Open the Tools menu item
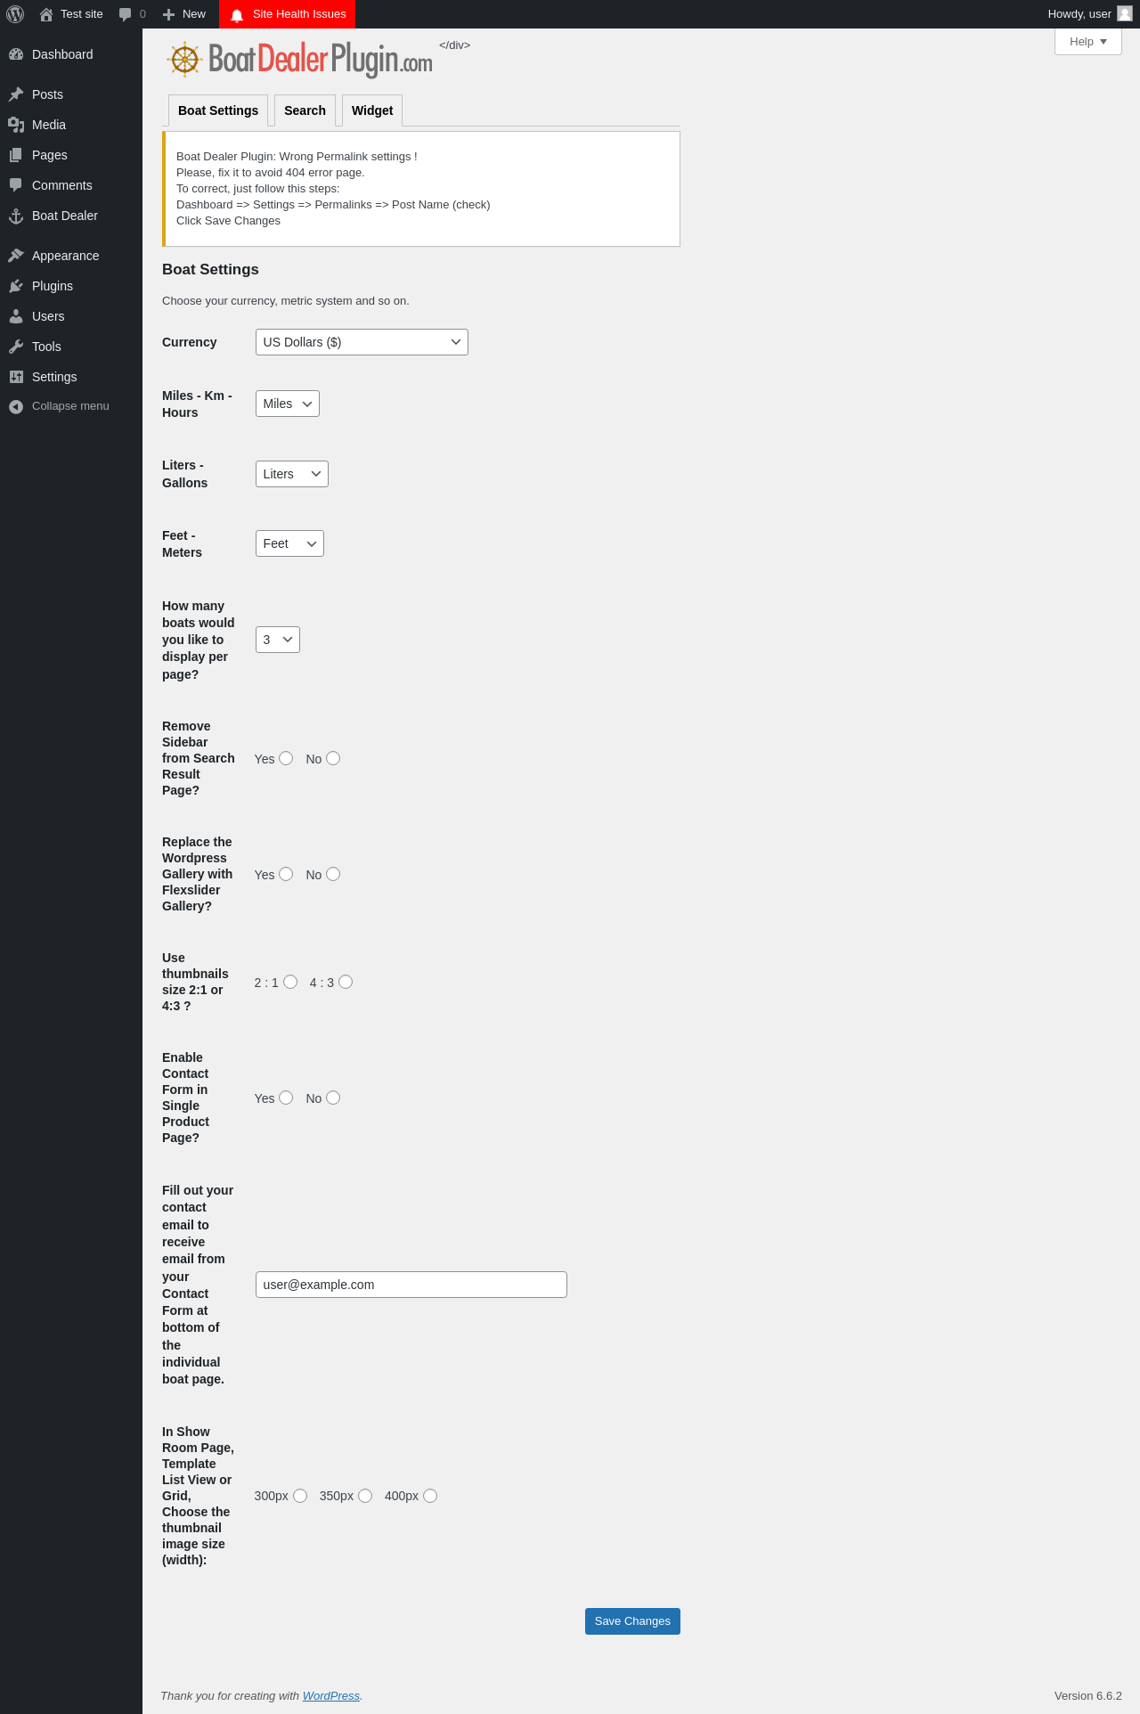This screenshot has width=1140, height=1714. pos(71,347)
